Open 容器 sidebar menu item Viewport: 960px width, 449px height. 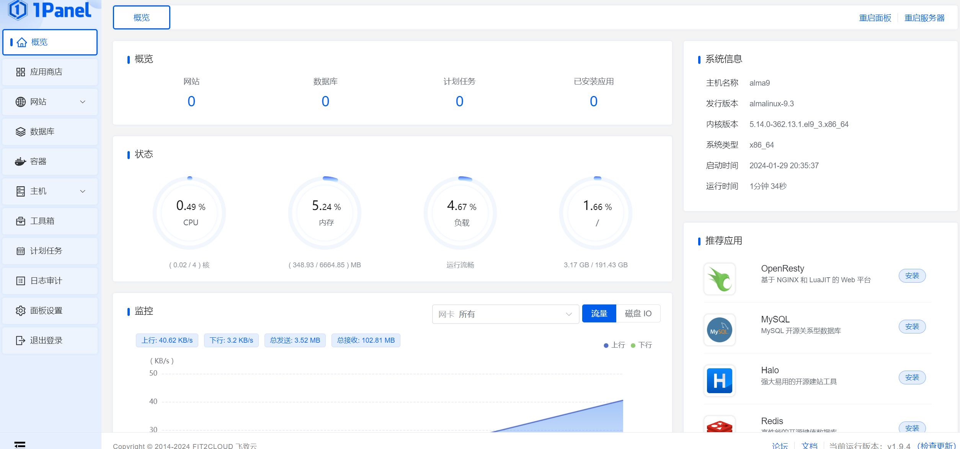(50, 161)
